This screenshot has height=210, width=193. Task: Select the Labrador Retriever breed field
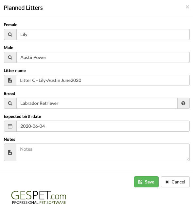pos(97,103)
